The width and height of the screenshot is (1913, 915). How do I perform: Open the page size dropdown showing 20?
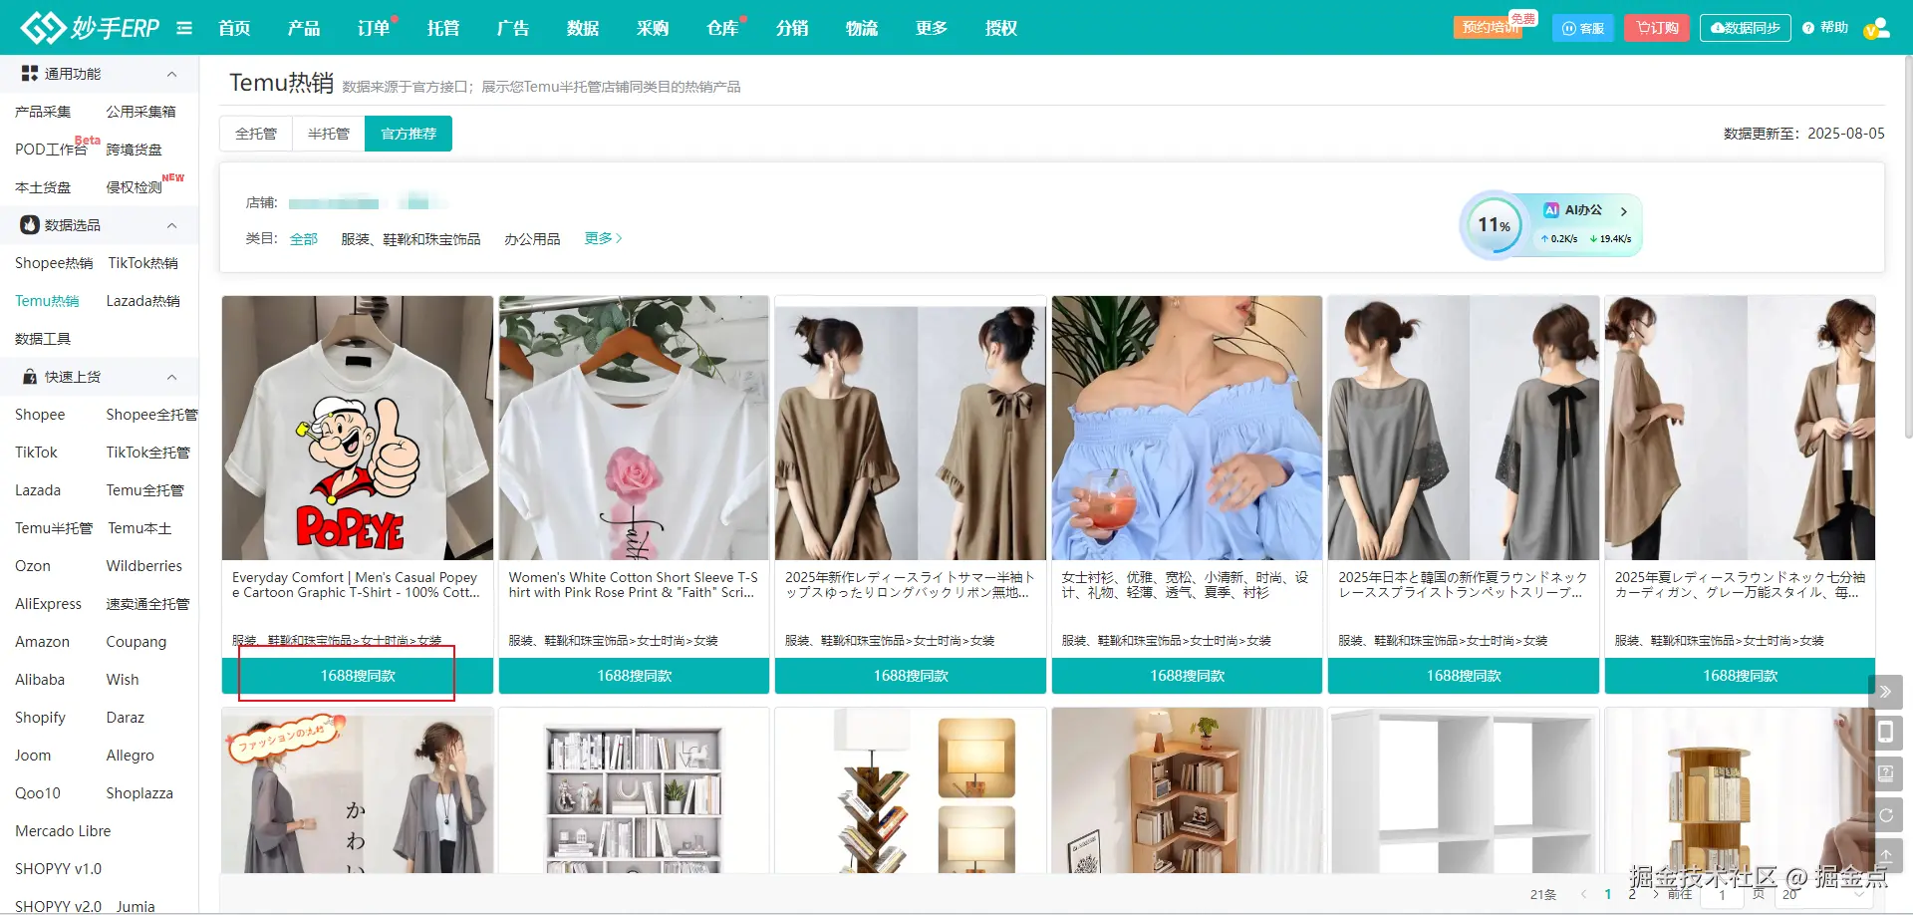pyautogui.click(x=1823, y=894)
